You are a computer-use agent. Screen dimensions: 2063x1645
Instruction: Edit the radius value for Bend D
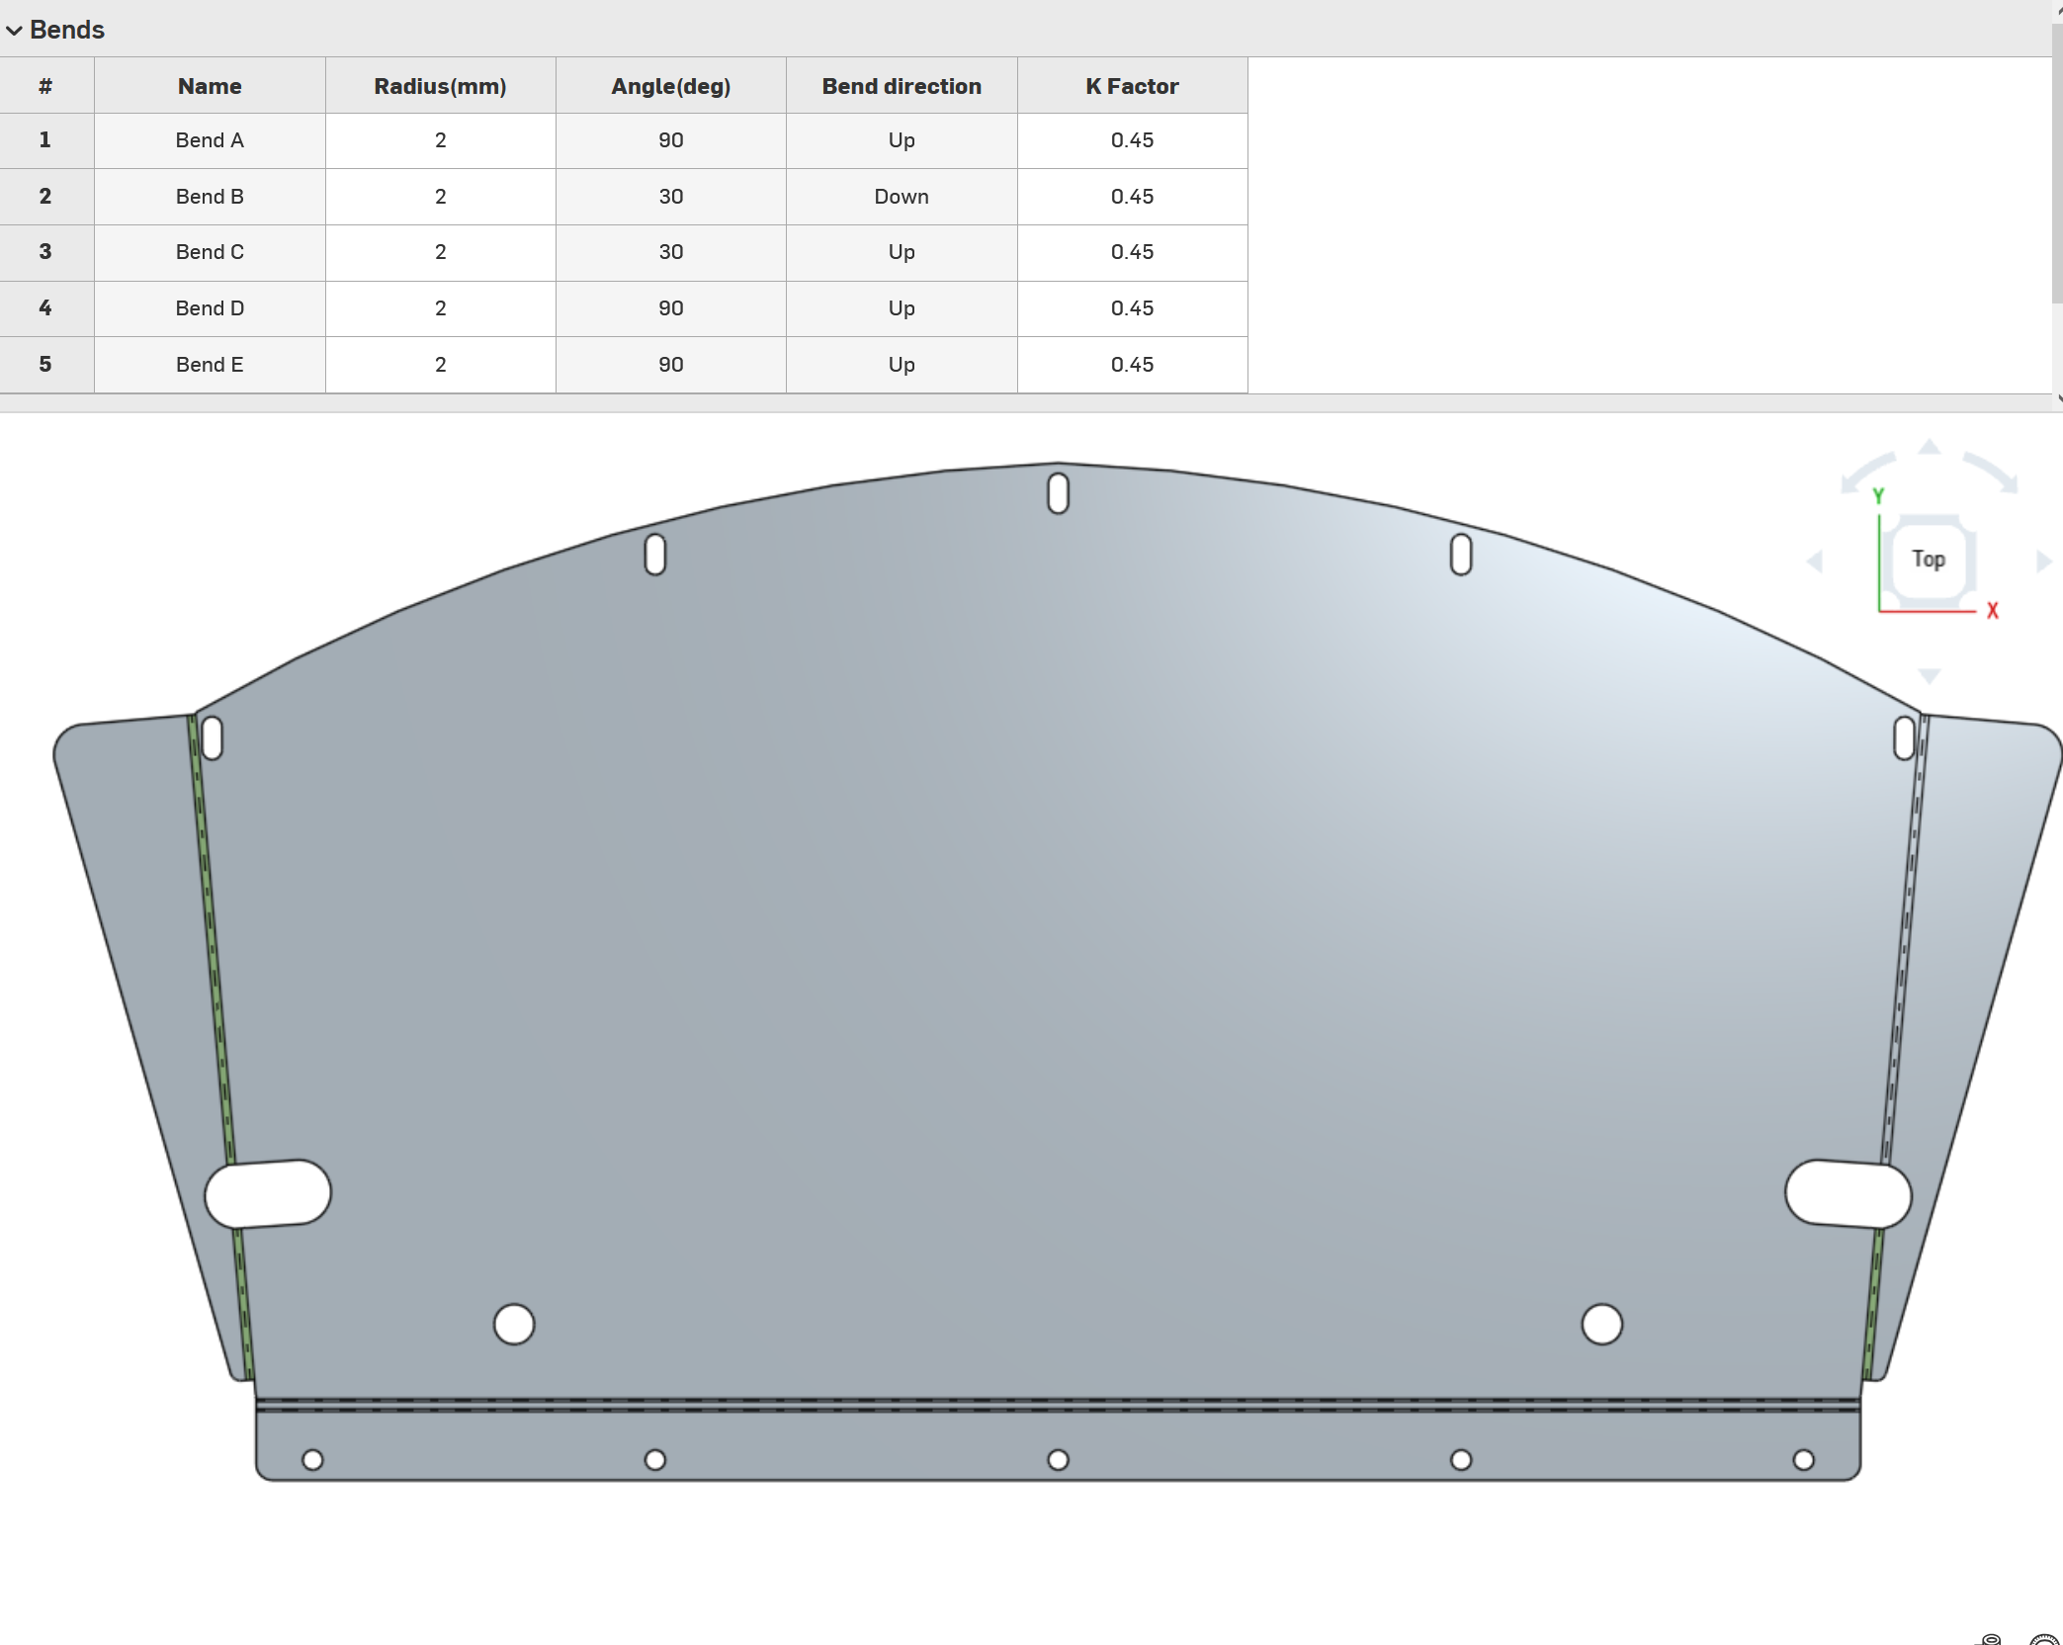(440, 308)
